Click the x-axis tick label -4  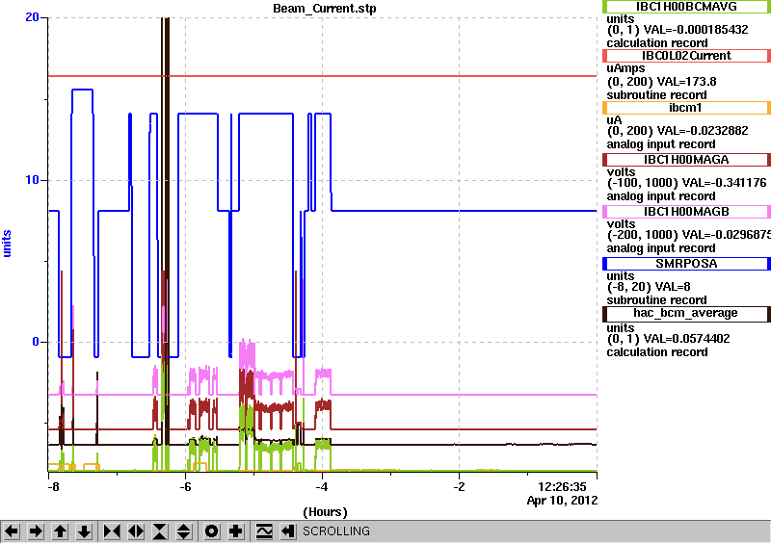tap(321, 487)
